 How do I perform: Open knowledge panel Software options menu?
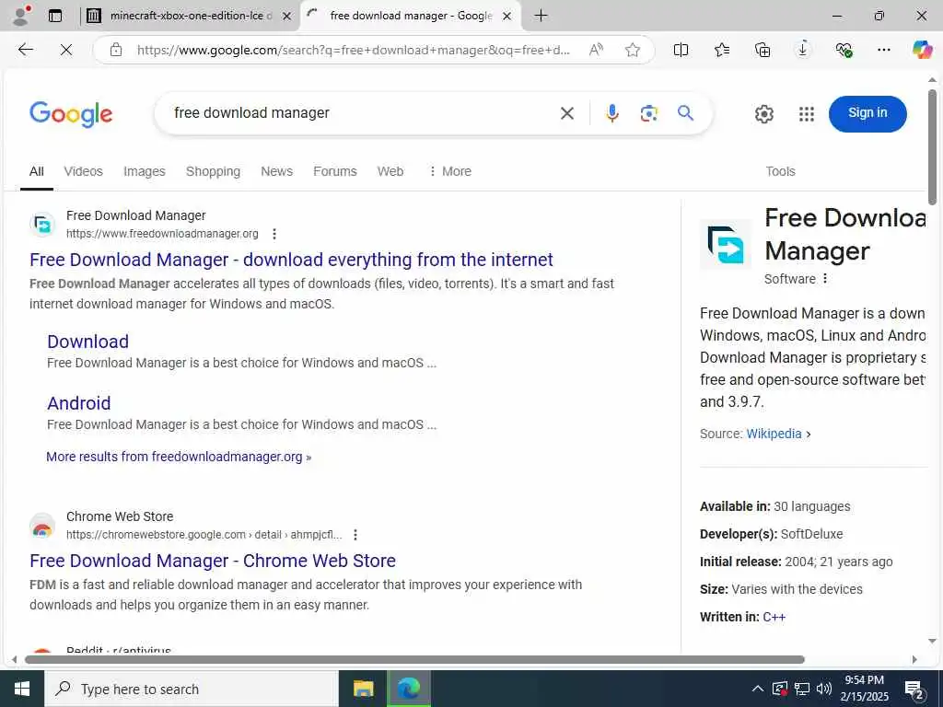(825, 278)
